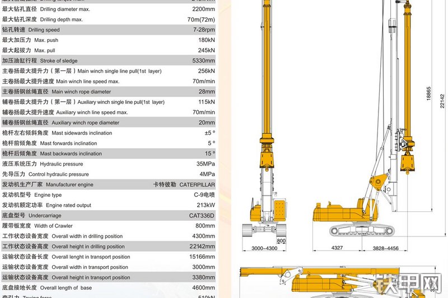Viewport: 448px width, 298px height.
Task: Click the Mast backwards inclination row
Action: (x=108, y=153)
